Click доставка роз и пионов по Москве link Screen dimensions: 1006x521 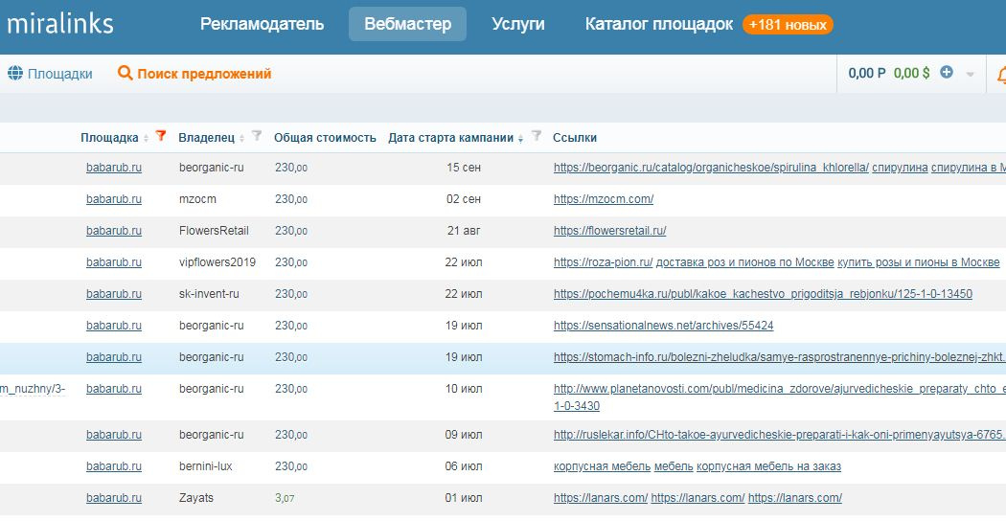[744, 261]
